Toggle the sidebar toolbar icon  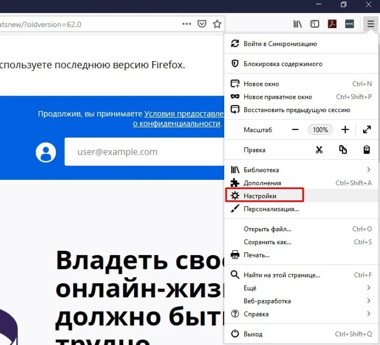[315, 24]
